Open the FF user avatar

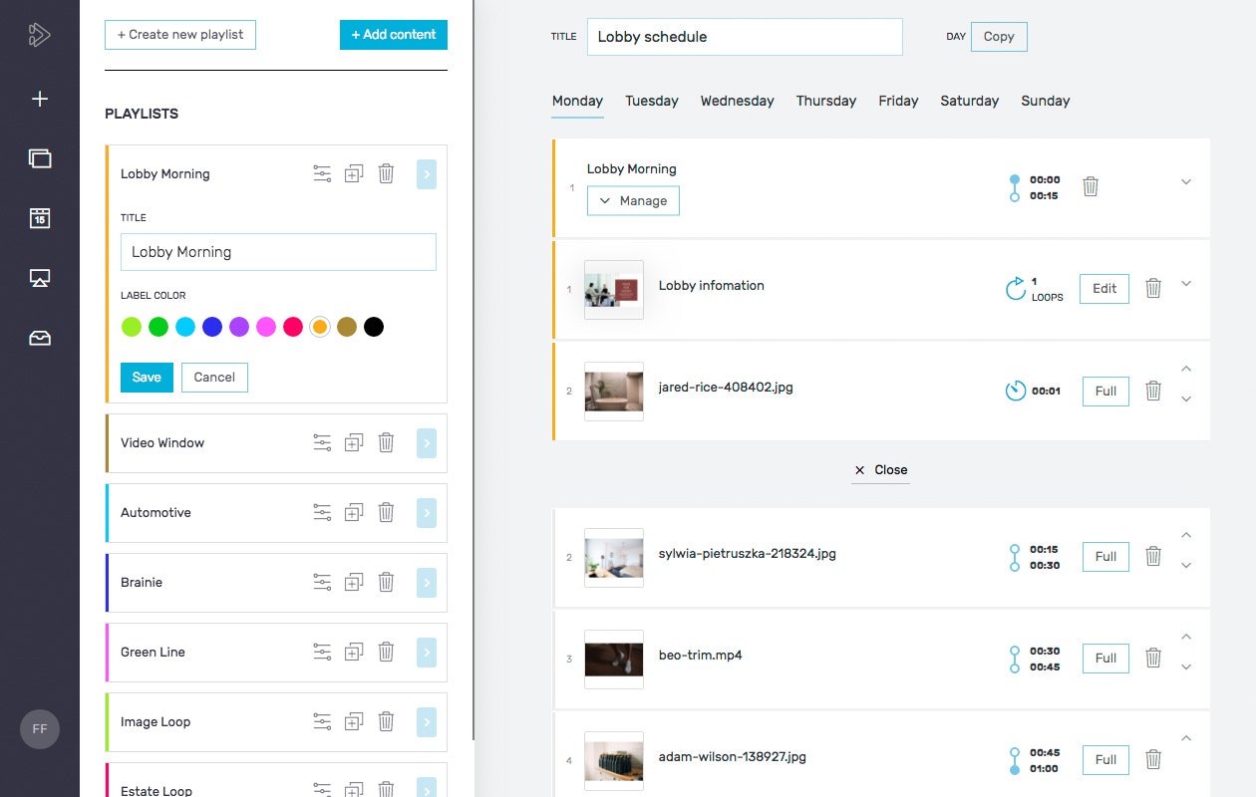[x=40, y=729]
